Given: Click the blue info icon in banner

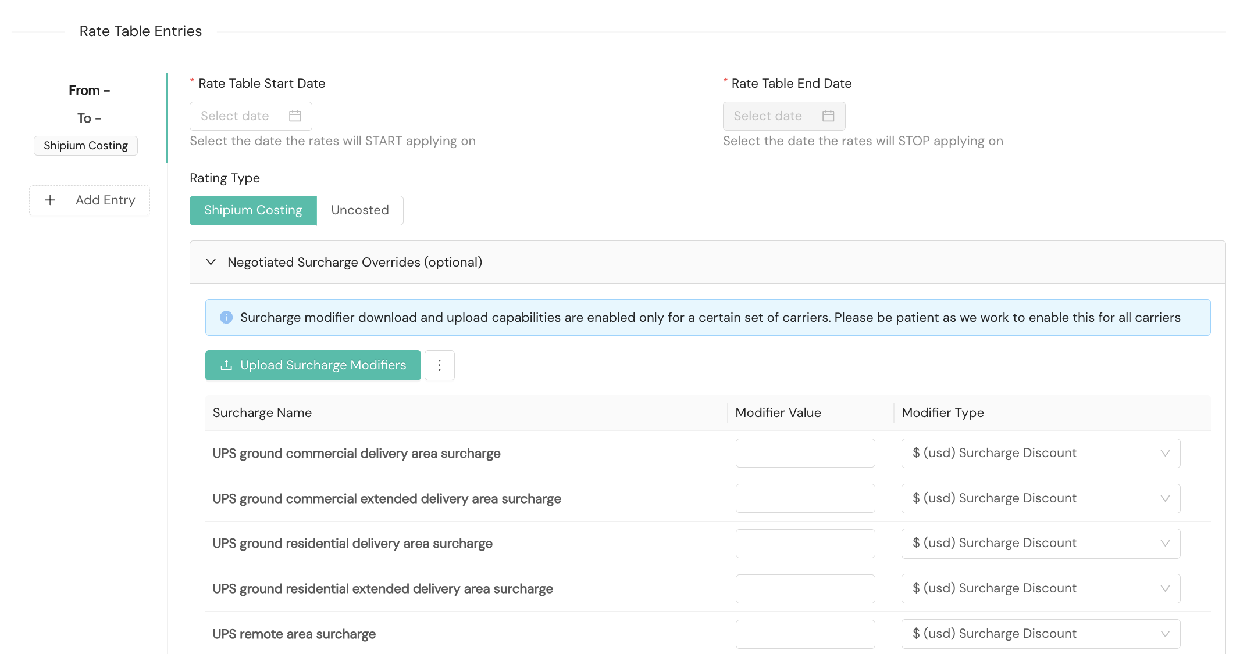Looking at the screenshot, I should pyautogui.click(x=226, y=317).
